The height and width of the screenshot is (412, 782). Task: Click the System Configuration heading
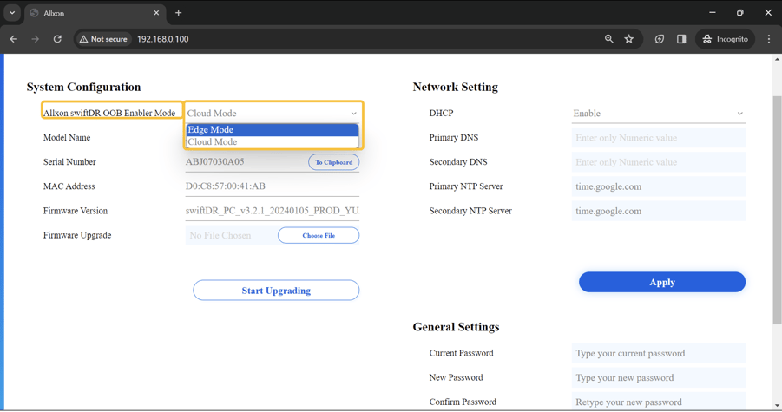pyautogui.click(x=84, y=88)
